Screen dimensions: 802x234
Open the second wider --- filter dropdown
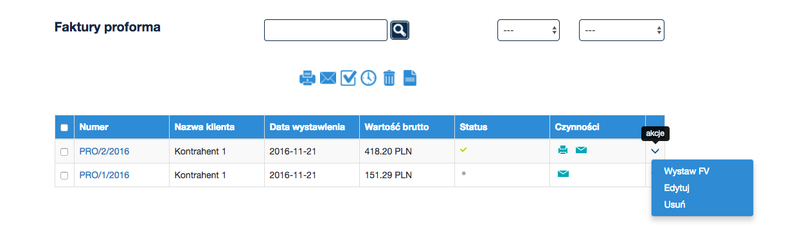click(x=621, y=30)
